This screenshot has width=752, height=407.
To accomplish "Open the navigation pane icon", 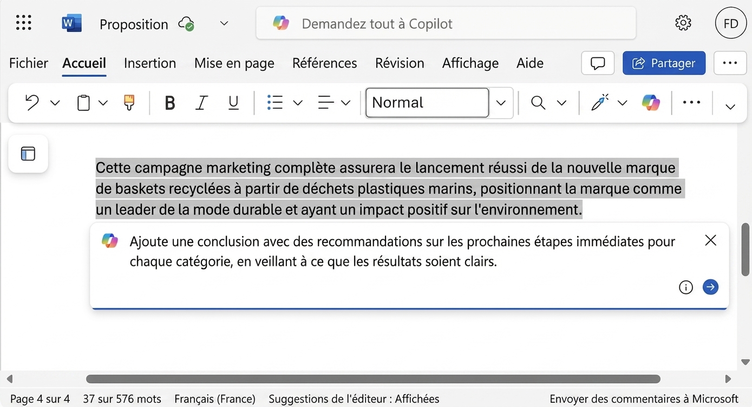I will (28, 154).
